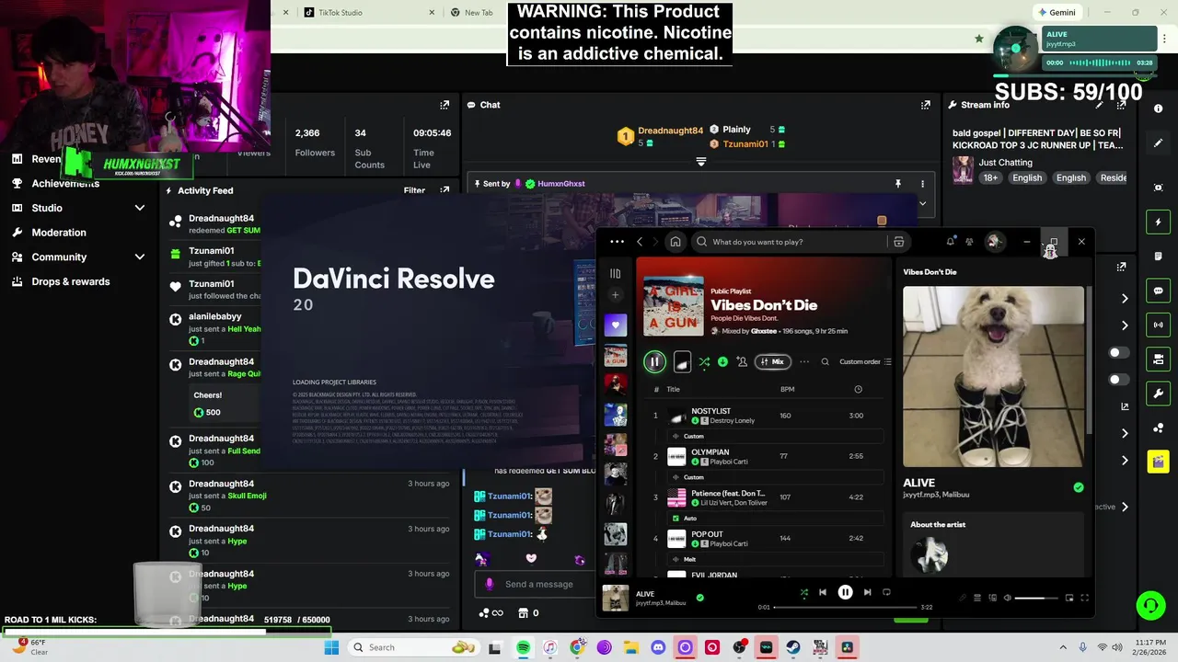Open the Spotify queue
This screenshot has width=1178, height=662.
pos(977,599)
